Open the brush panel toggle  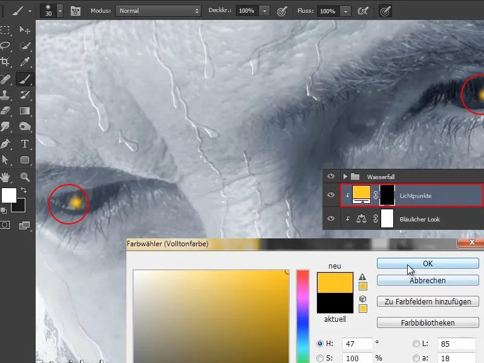75,11
